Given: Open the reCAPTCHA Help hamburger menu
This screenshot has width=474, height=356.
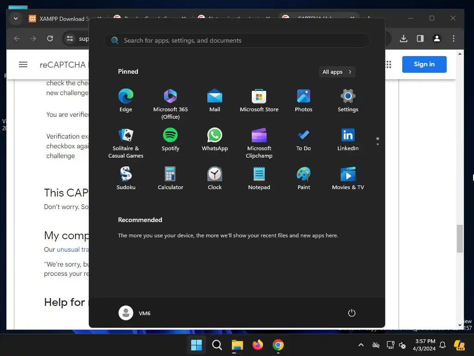Looking at the screenshot, I should (x=23, y=64).
